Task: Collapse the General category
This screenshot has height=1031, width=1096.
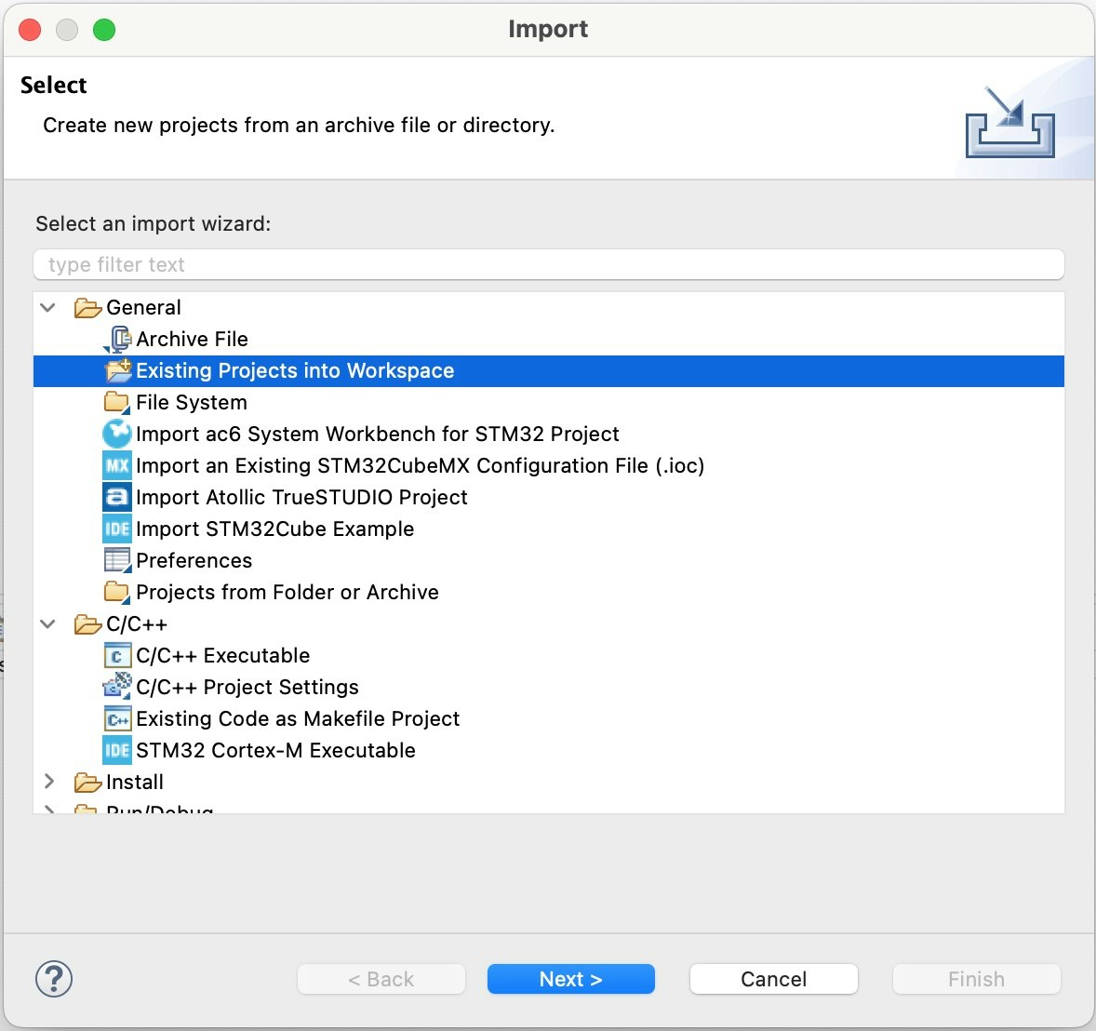Action: [x=48, y=308]
